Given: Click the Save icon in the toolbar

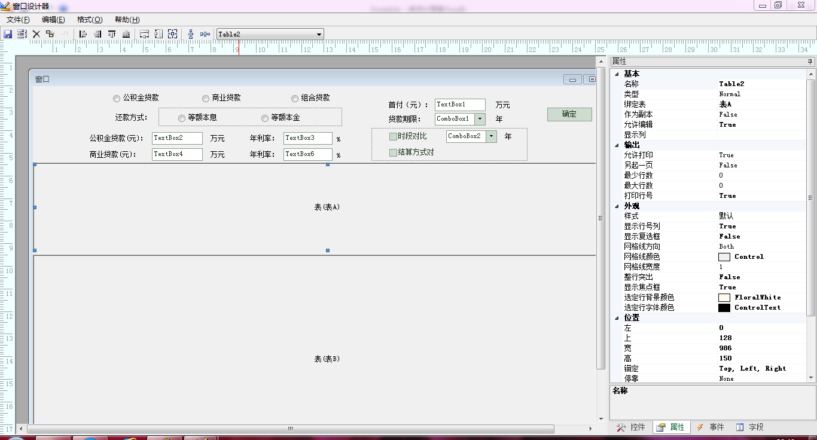Looking at the screenshot, I should click(8, 34).
